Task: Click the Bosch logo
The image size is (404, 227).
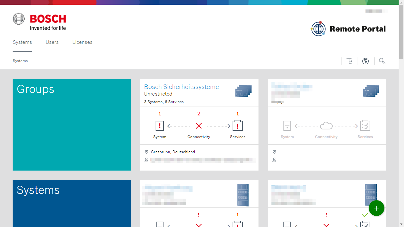Action: click(x=39, y=22)
